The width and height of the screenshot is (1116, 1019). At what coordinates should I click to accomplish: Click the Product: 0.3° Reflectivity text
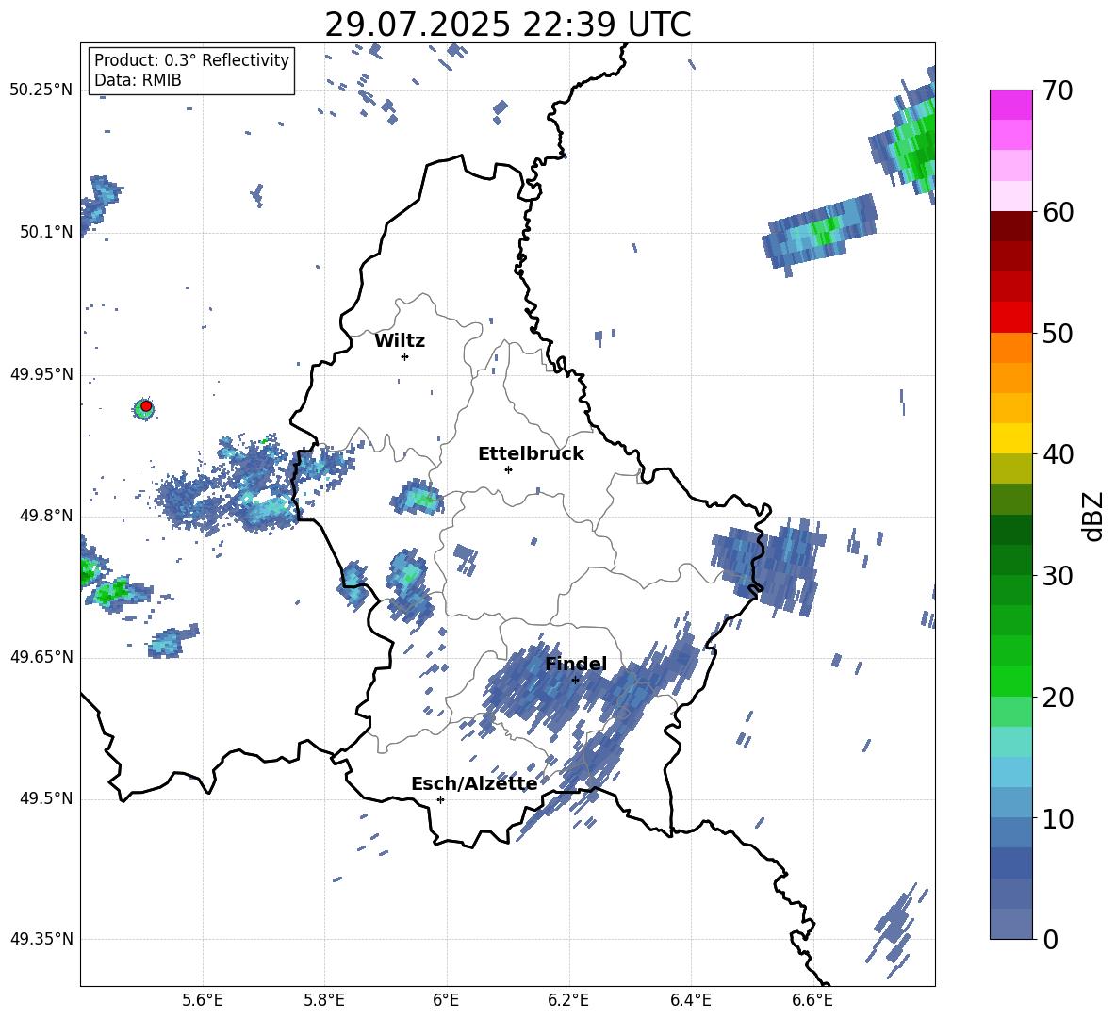(x=191, y=59)
